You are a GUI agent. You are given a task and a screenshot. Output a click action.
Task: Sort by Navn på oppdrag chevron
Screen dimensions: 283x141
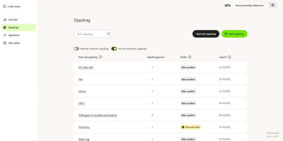tap(101, 57)
